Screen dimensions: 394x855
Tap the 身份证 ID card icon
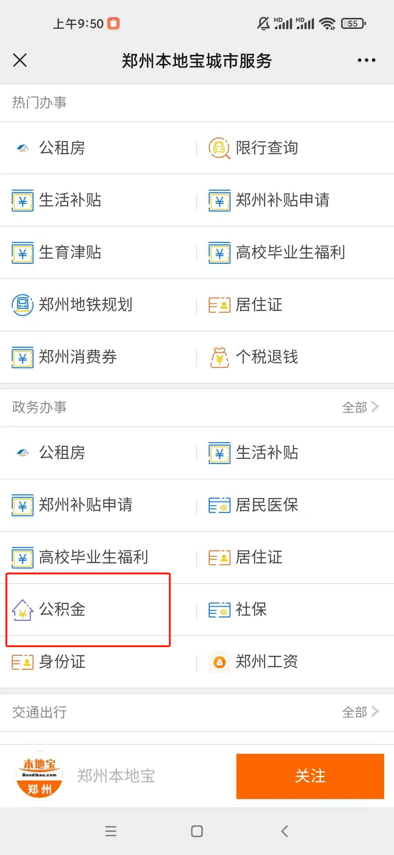(x=23, y=662)
